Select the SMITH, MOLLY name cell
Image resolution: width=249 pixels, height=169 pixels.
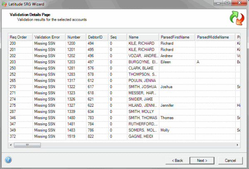143,112
